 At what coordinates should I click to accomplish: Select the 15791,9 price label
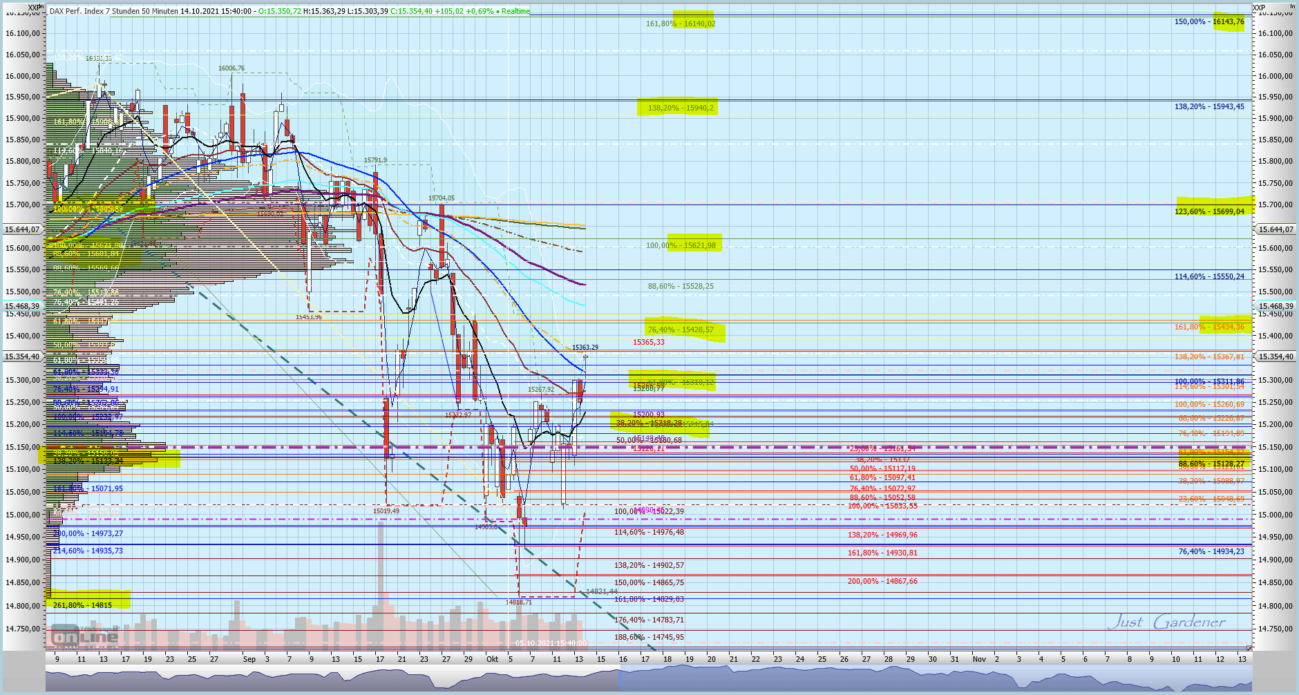point(376,160)
